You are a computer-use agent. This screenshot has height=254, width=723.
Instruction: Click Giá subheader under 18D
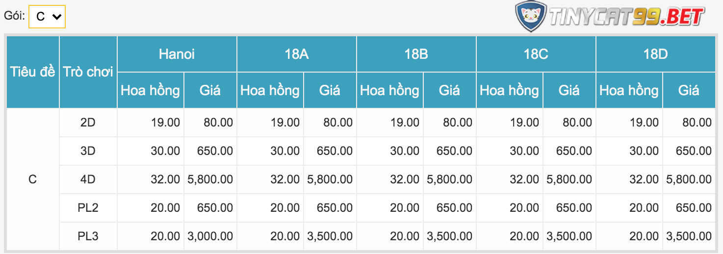(689, 90)
